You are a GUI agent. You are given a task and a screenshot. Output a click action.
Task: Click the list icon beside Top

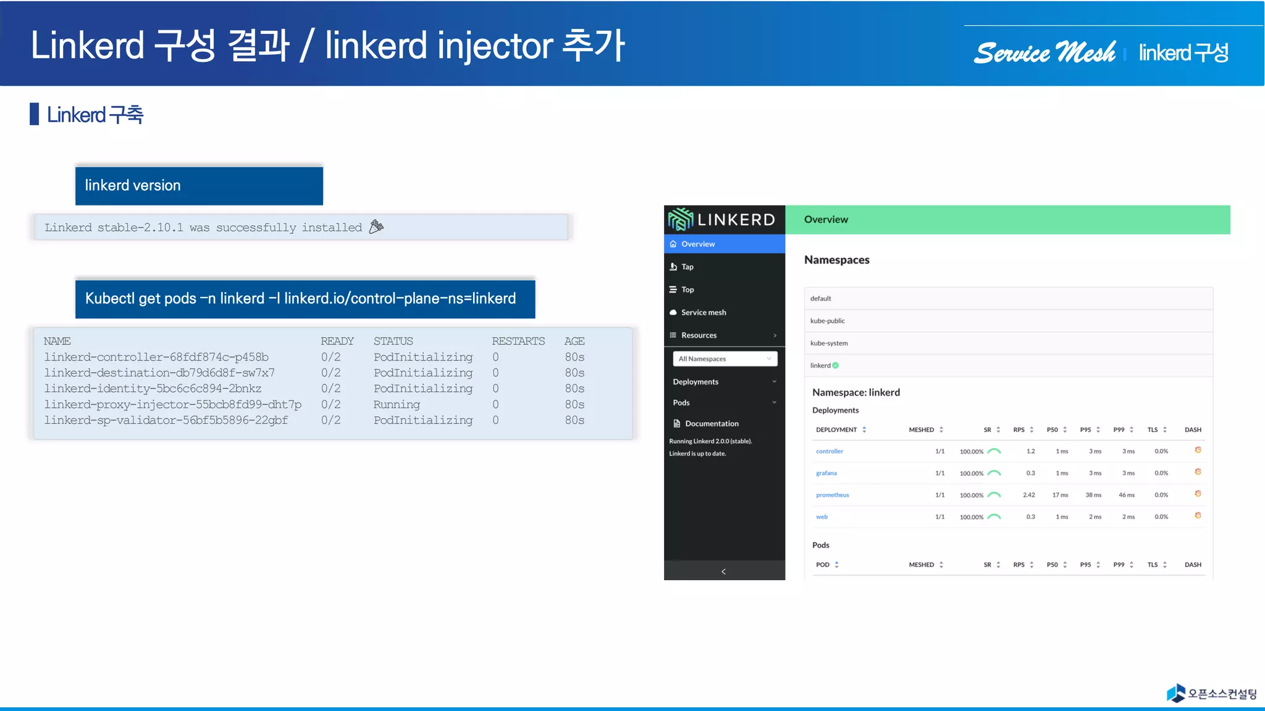pos(673,289)
